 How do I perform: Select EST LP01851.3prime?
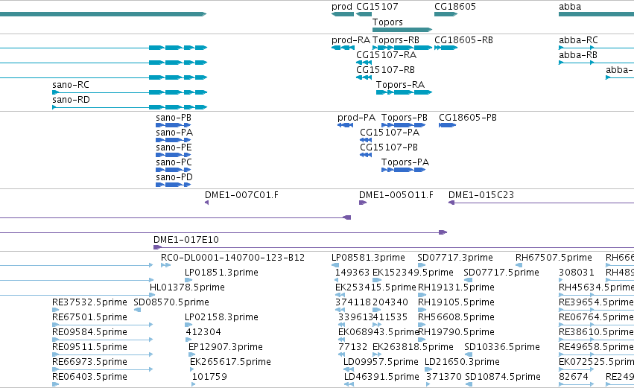188,281
